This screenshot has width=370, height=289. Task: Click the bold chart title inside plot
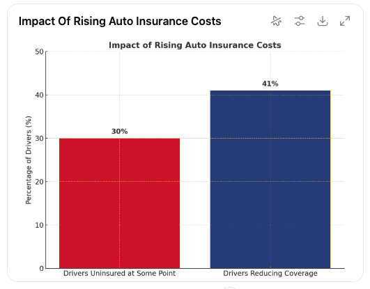point(195,45)
